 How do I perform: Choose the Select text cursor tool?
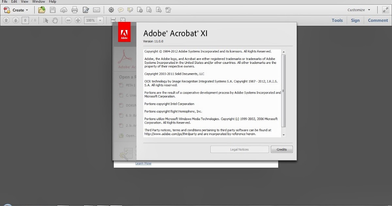[46, 20]
